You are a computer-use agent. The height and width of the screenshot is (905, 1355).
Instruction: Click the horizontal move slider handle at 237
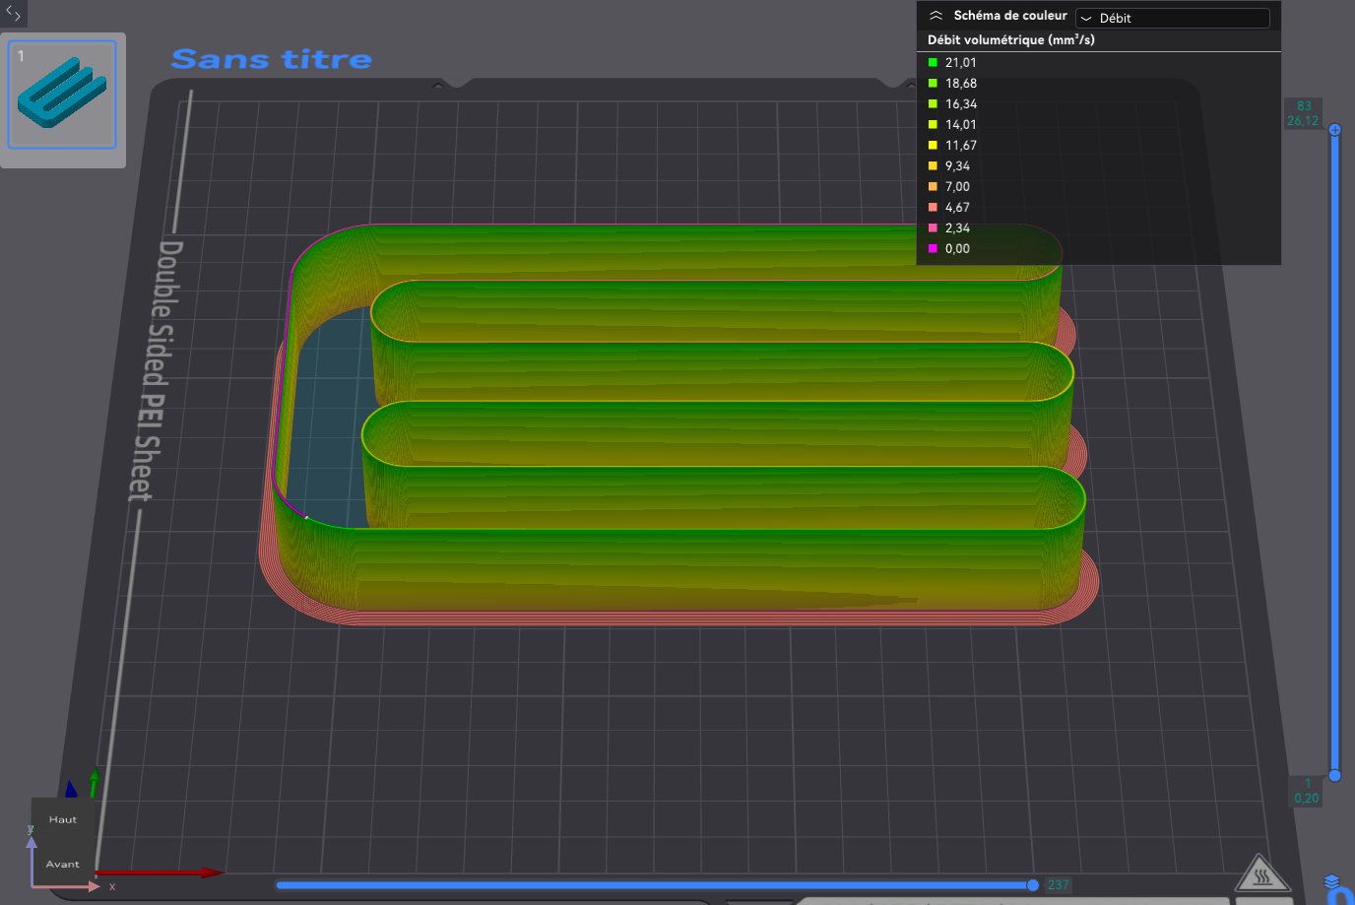[1032, 885]
